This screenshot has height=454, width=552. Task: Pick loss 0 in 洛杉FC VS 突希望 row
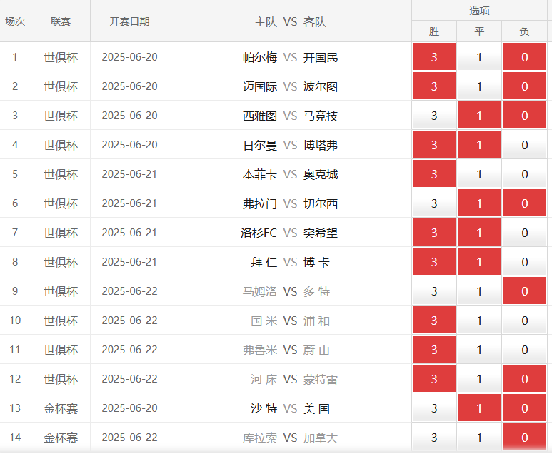[x=525, y=232]
